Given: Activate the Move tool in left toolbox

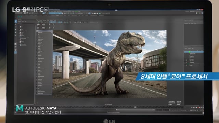Looking at the screenshot, I should click(x=16, y=30).
